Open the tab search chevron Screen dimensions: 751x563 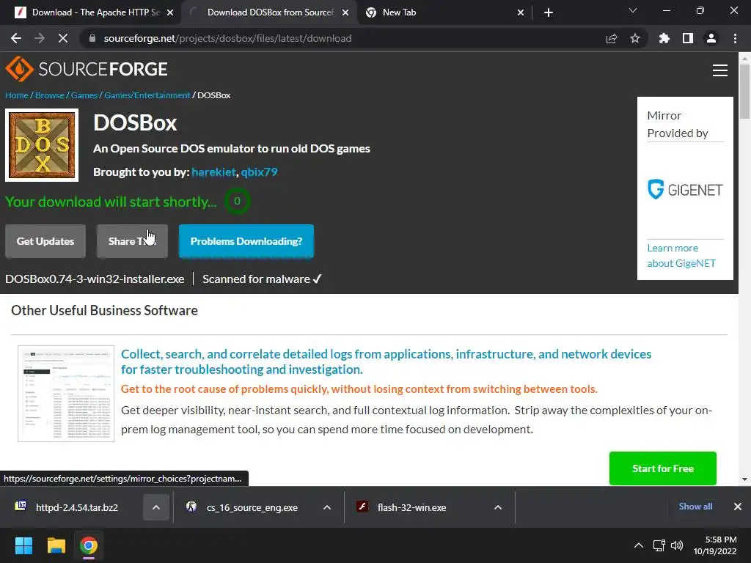[633, 10]
